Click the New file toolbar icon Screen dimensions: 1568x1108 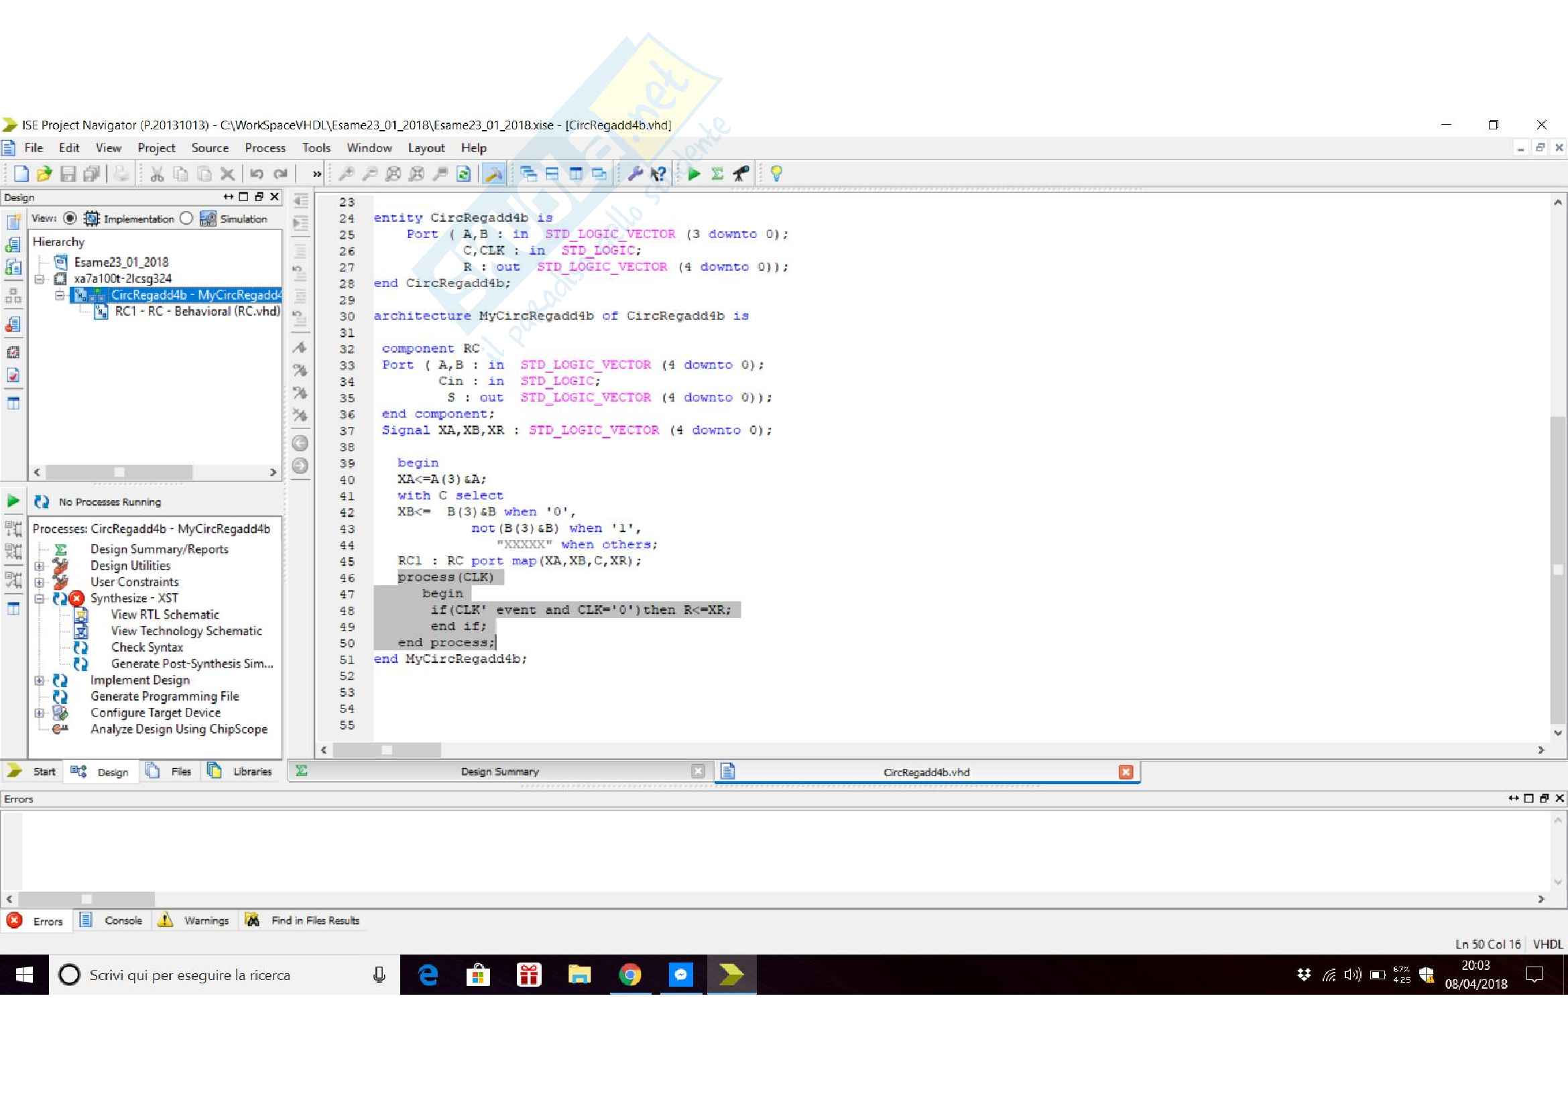(21, 174)
